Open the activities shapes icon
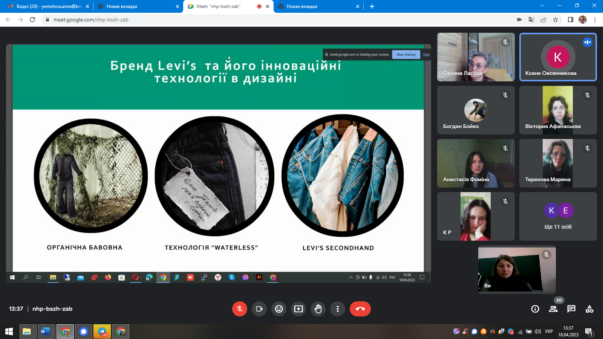Screen dimensions: 603x339 pos(589,309)
